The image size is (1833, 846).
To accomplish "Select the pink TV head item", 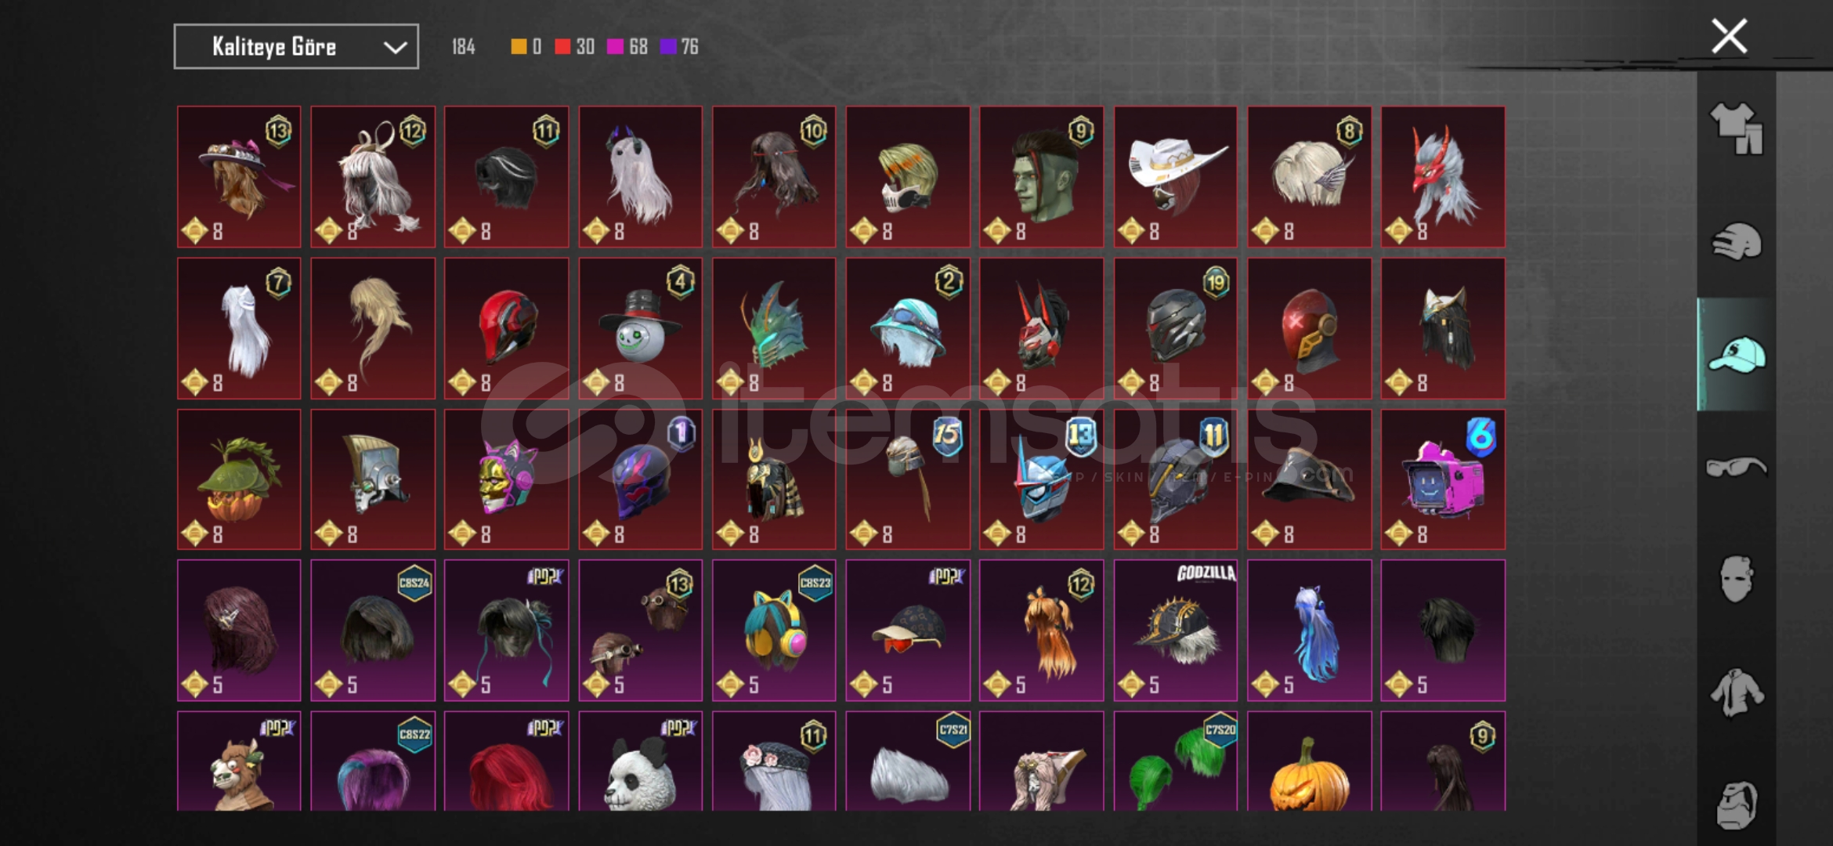I will 1443,479.
